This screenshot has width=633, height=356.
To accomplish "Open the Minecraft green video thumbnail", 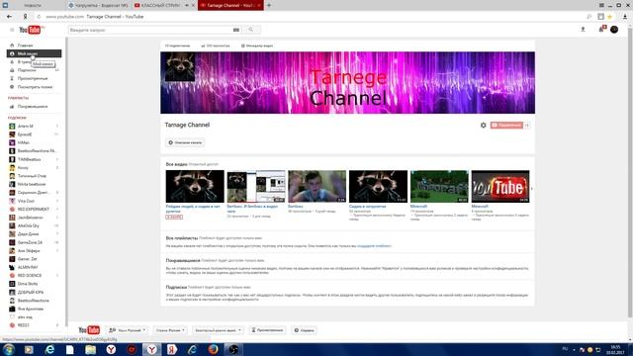I will pos(439,186).
